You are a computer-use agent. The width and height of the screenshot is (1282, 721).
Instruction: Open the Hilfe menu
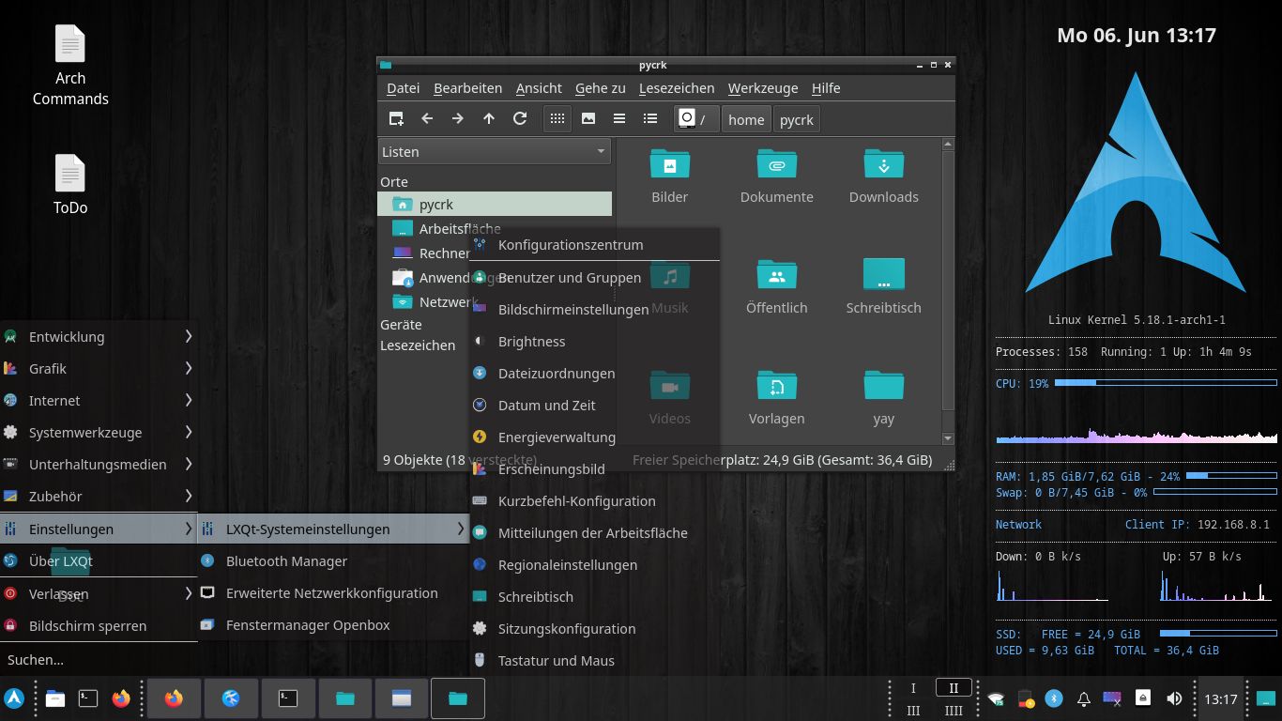tap(826, 87)
